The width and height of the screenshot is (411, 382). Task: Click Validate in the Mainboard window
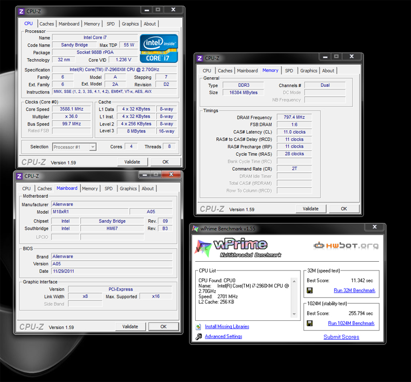(x=130, y=326)
